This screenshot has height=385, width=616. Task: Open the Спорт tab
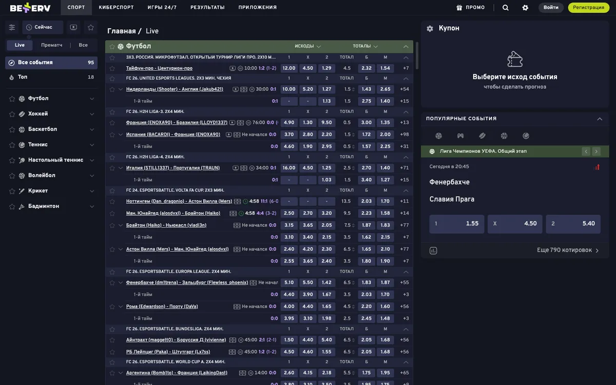click(x=76, y=8)
